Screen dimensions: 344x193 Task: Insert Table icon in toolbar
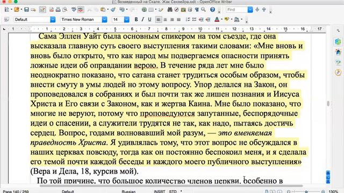tap(151, 10)
